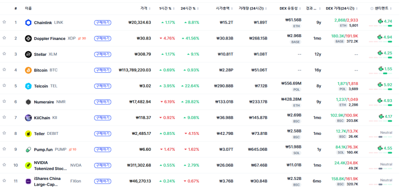The image size is (404, 187).
Task: Click the # rank column header
Action: coord(16,8)
